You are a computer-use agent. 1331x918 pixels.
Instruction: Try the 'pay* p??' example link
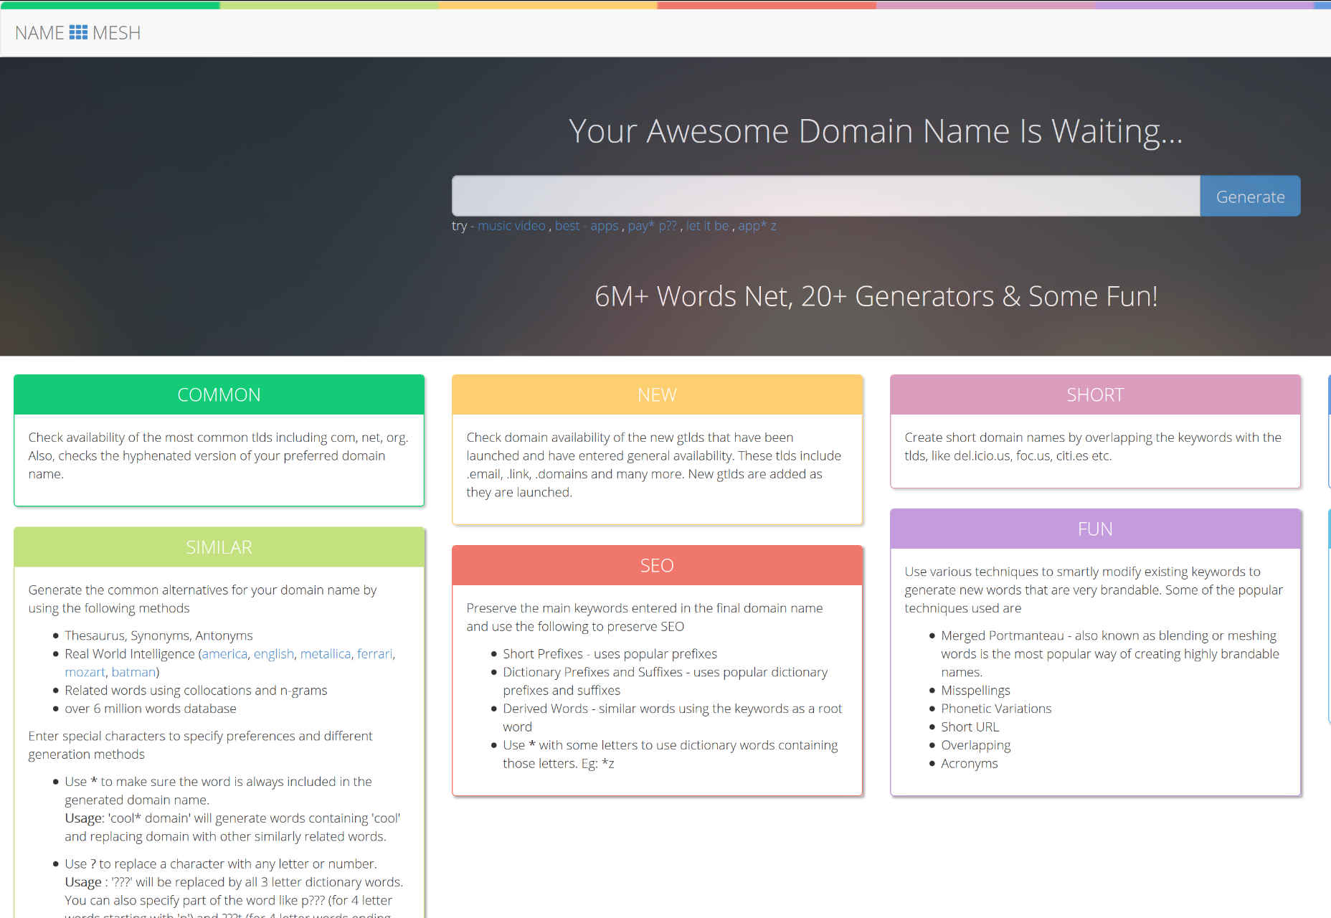[652, 225]
